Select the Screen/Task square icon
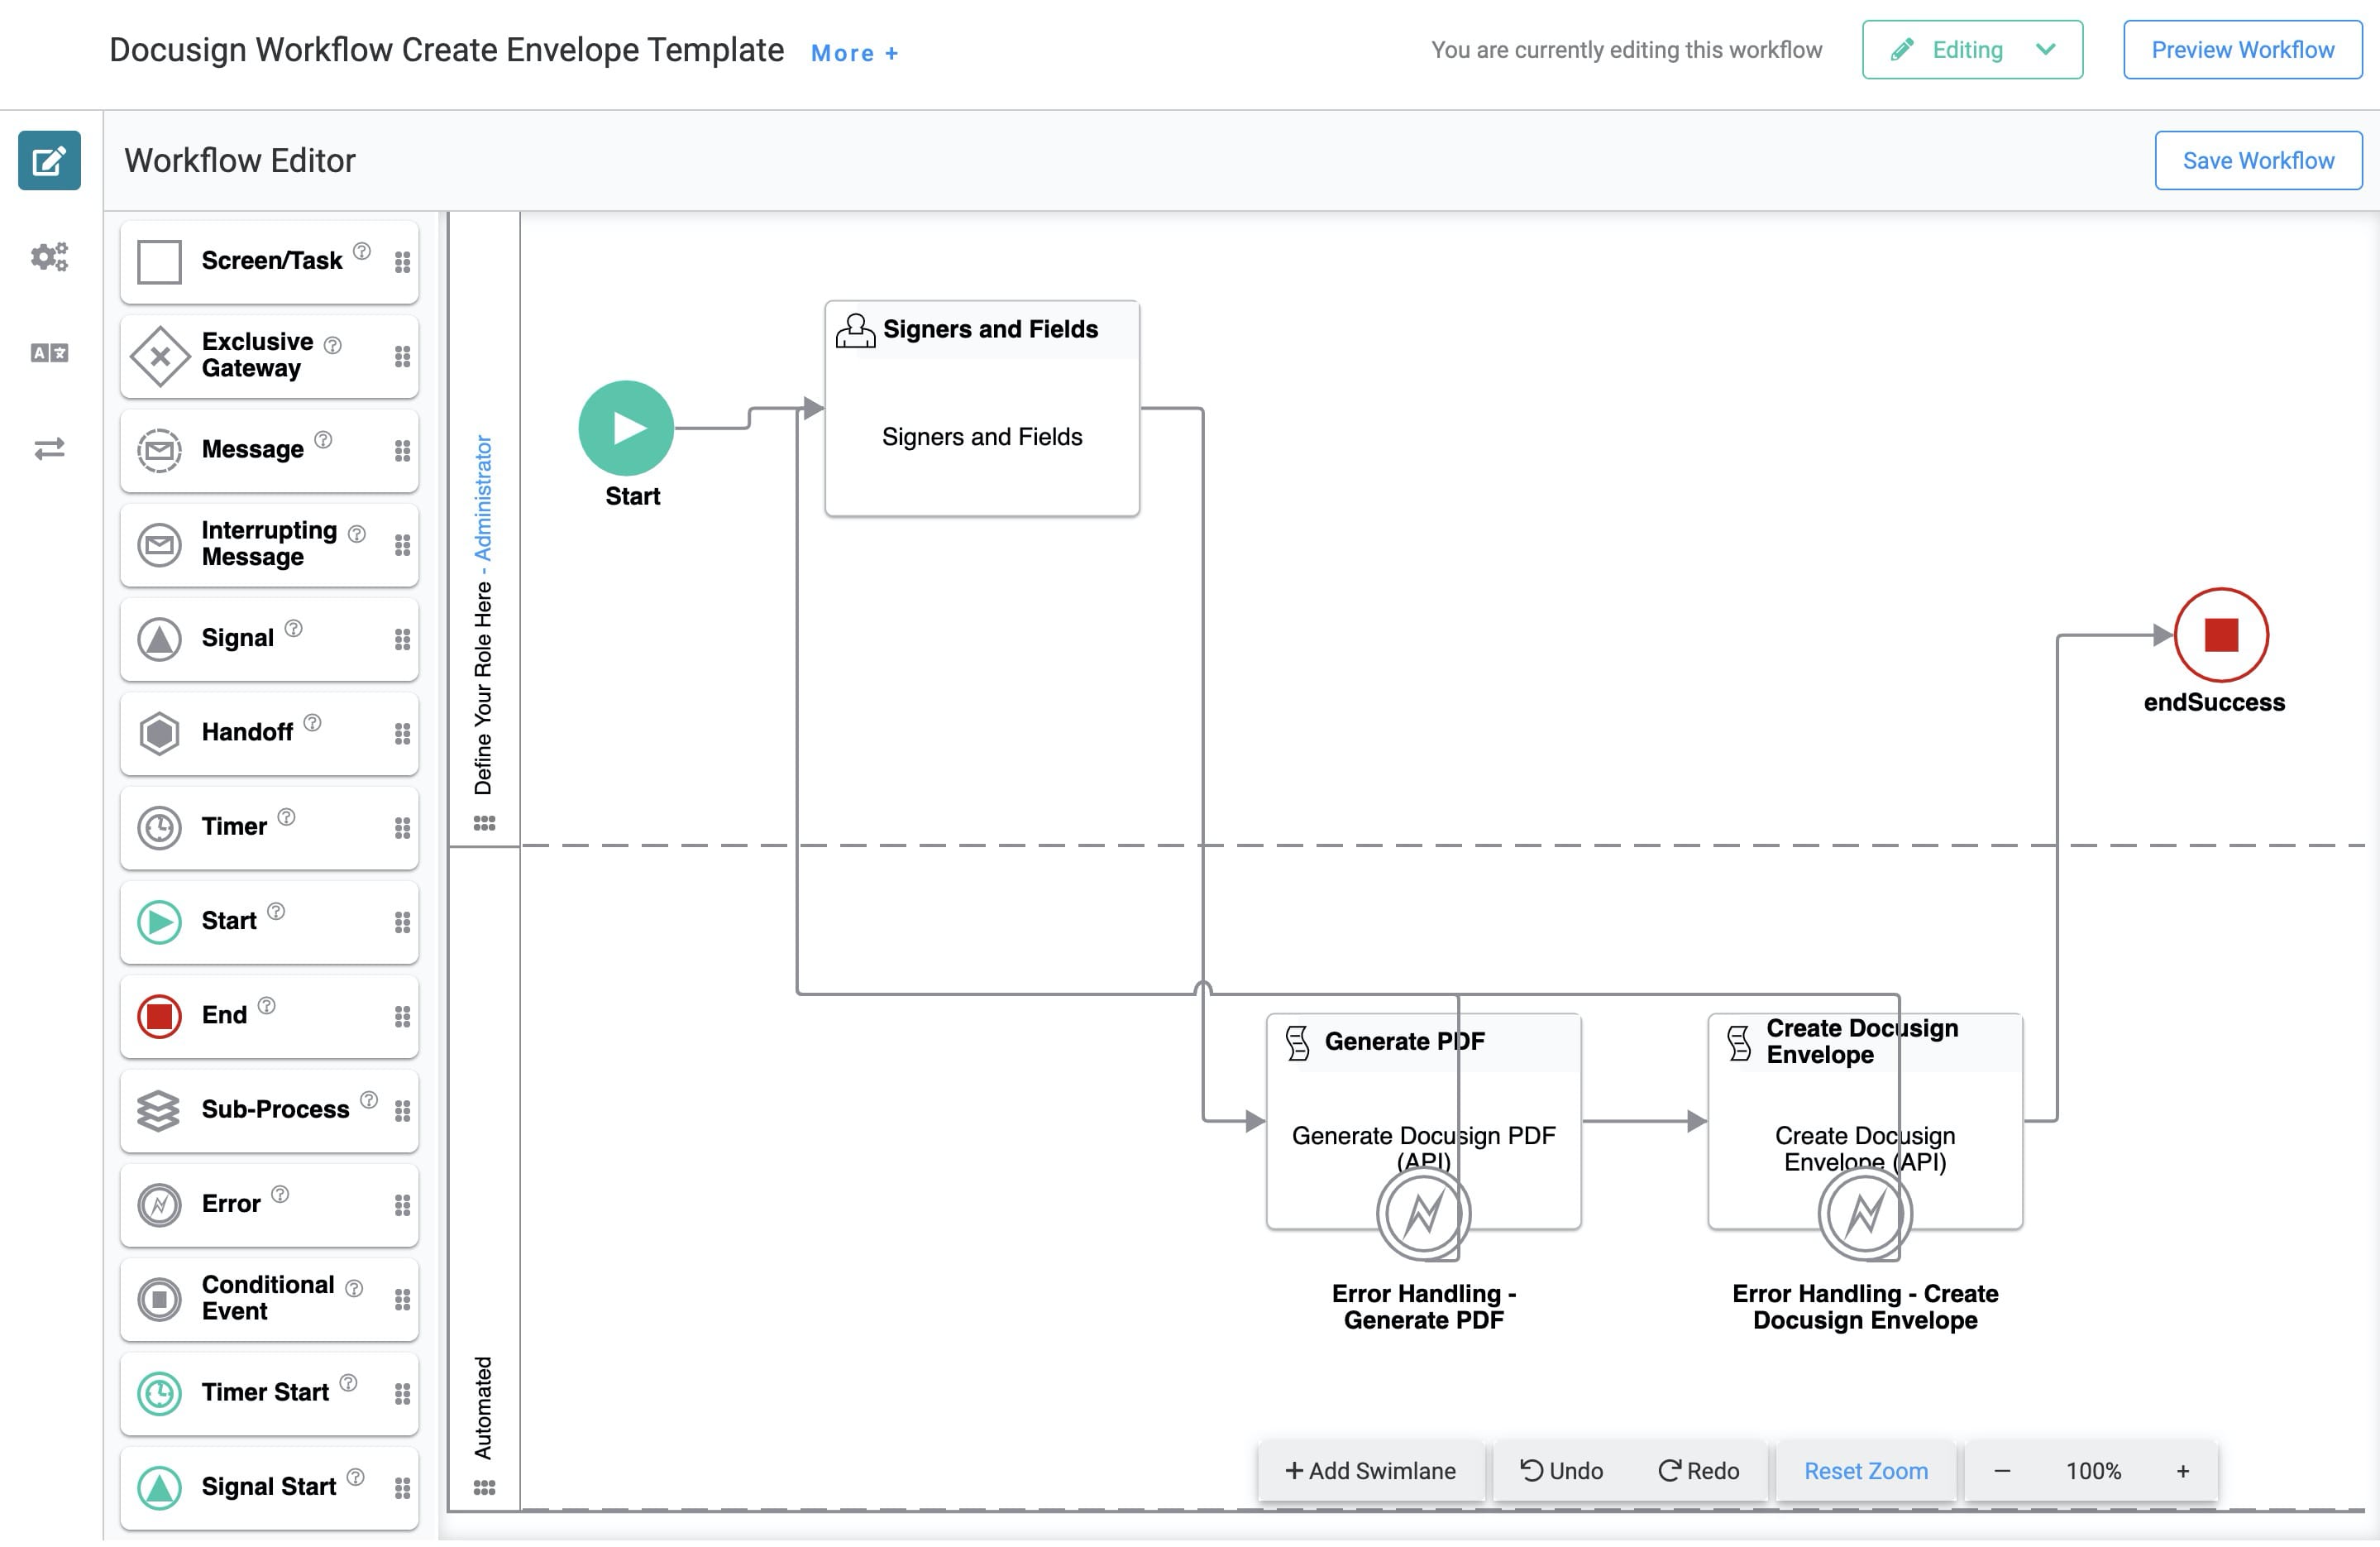Viewport: 2380px width, 1547px height. pos(159,262)
